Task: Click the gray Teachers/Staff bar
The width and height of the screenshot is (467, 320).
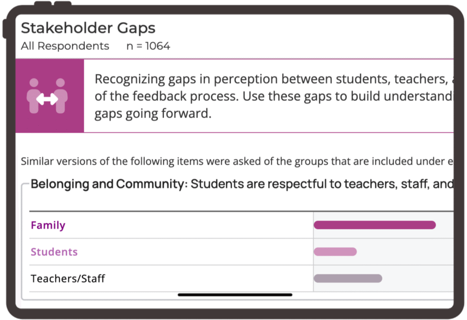Action: 348,279
